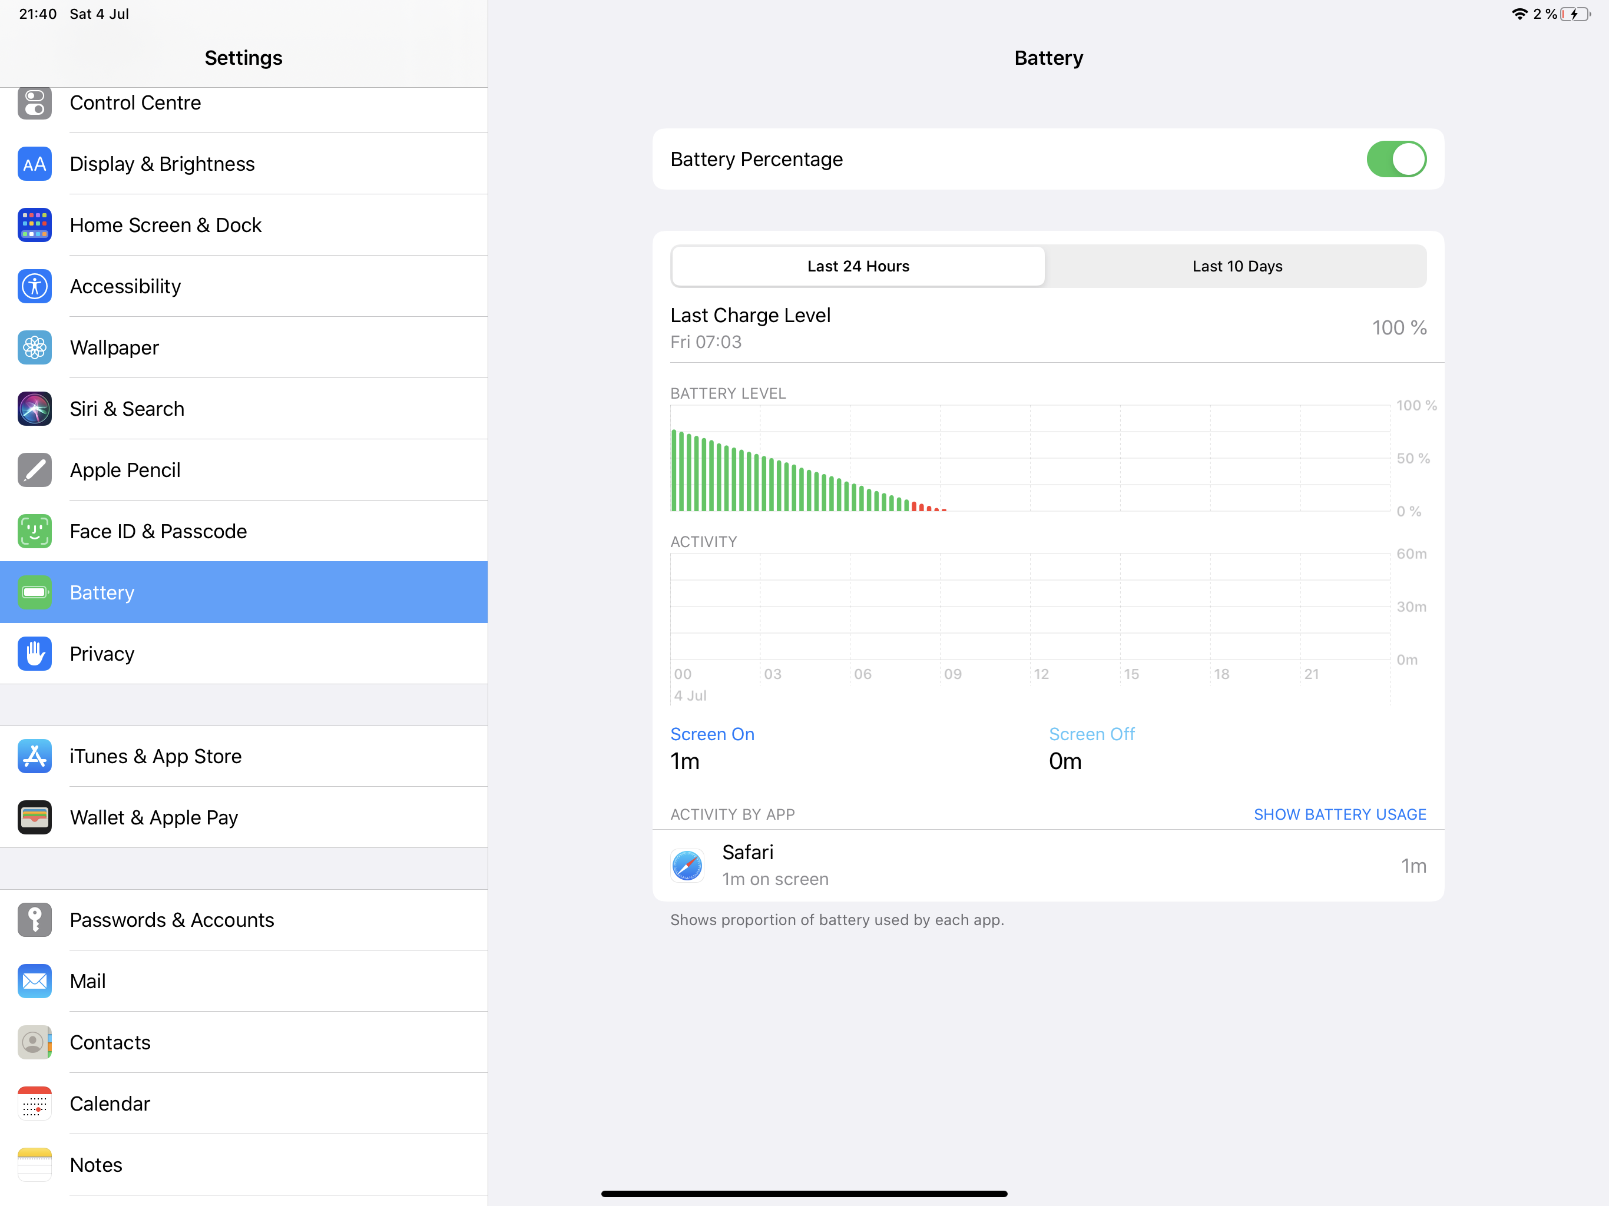Image resolution: width=1609 pixels, height=1206 pixels.
Task: Select the Wallpaper flower icon
Action: click(34, 347)
